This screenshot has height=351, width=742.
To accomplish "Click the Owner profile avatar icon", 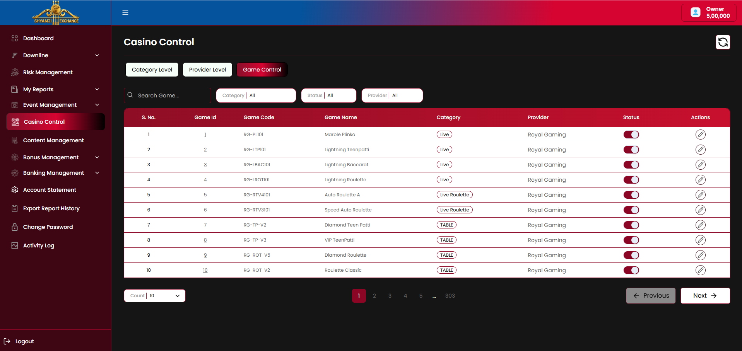I will 695,12.
